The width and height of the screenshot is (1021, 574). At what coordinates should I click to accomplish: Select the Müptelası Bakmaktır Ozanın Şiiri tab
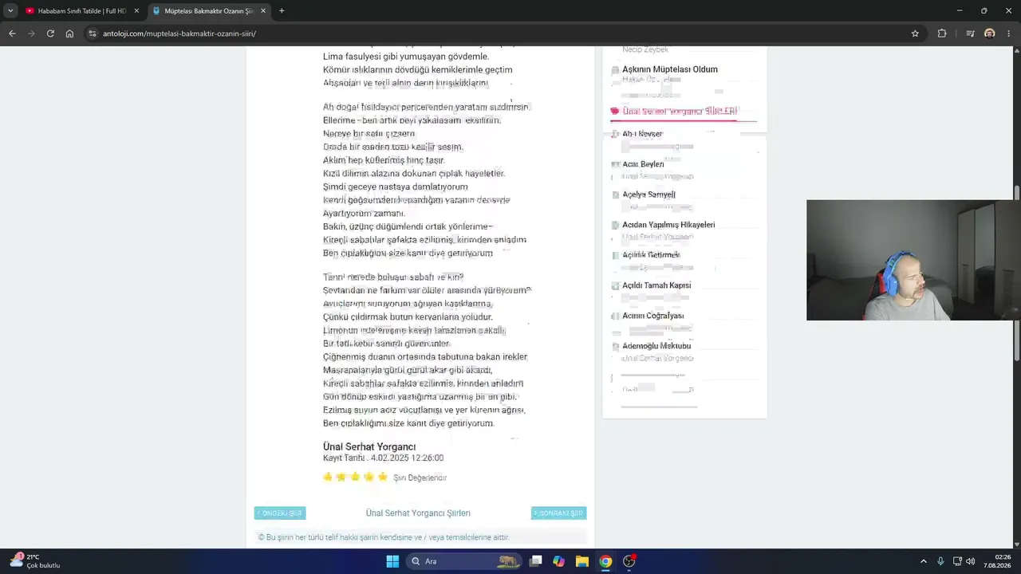(209, 11)
